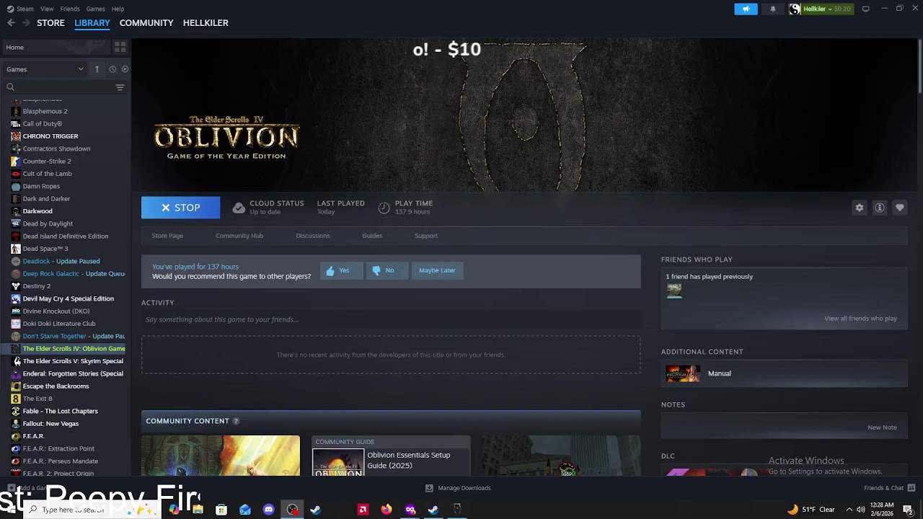
Task: Open Discord from Windows taskbar
Action: point(269,510)
